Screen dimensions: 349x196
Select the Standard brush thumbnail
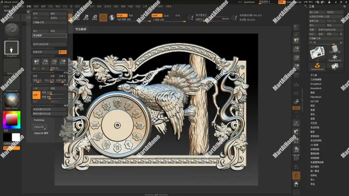tap(11, 30)
